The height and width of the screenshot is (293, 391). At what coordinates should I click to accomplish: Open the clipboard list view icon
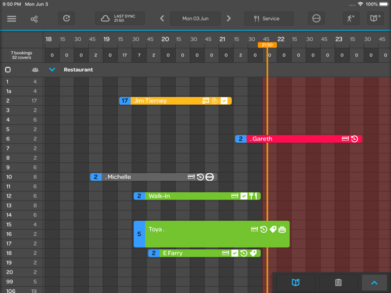pyautogui.click(x=338, y=282)
